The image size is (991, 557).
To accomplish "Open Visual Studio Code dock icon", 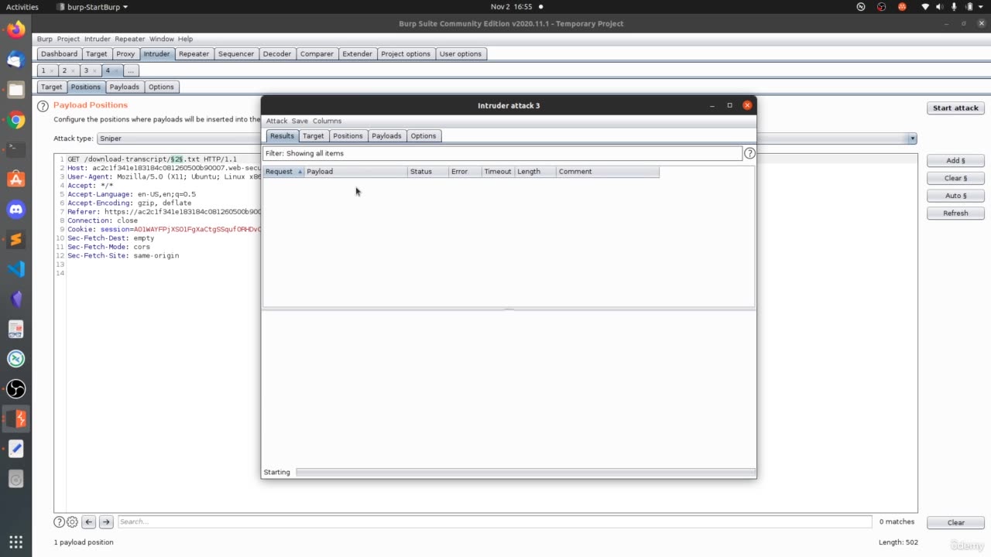I will coord(15,269).
